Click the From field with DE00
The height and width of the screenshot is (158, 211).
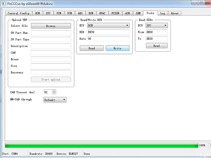pyautogui.click(x=156, y=32)
